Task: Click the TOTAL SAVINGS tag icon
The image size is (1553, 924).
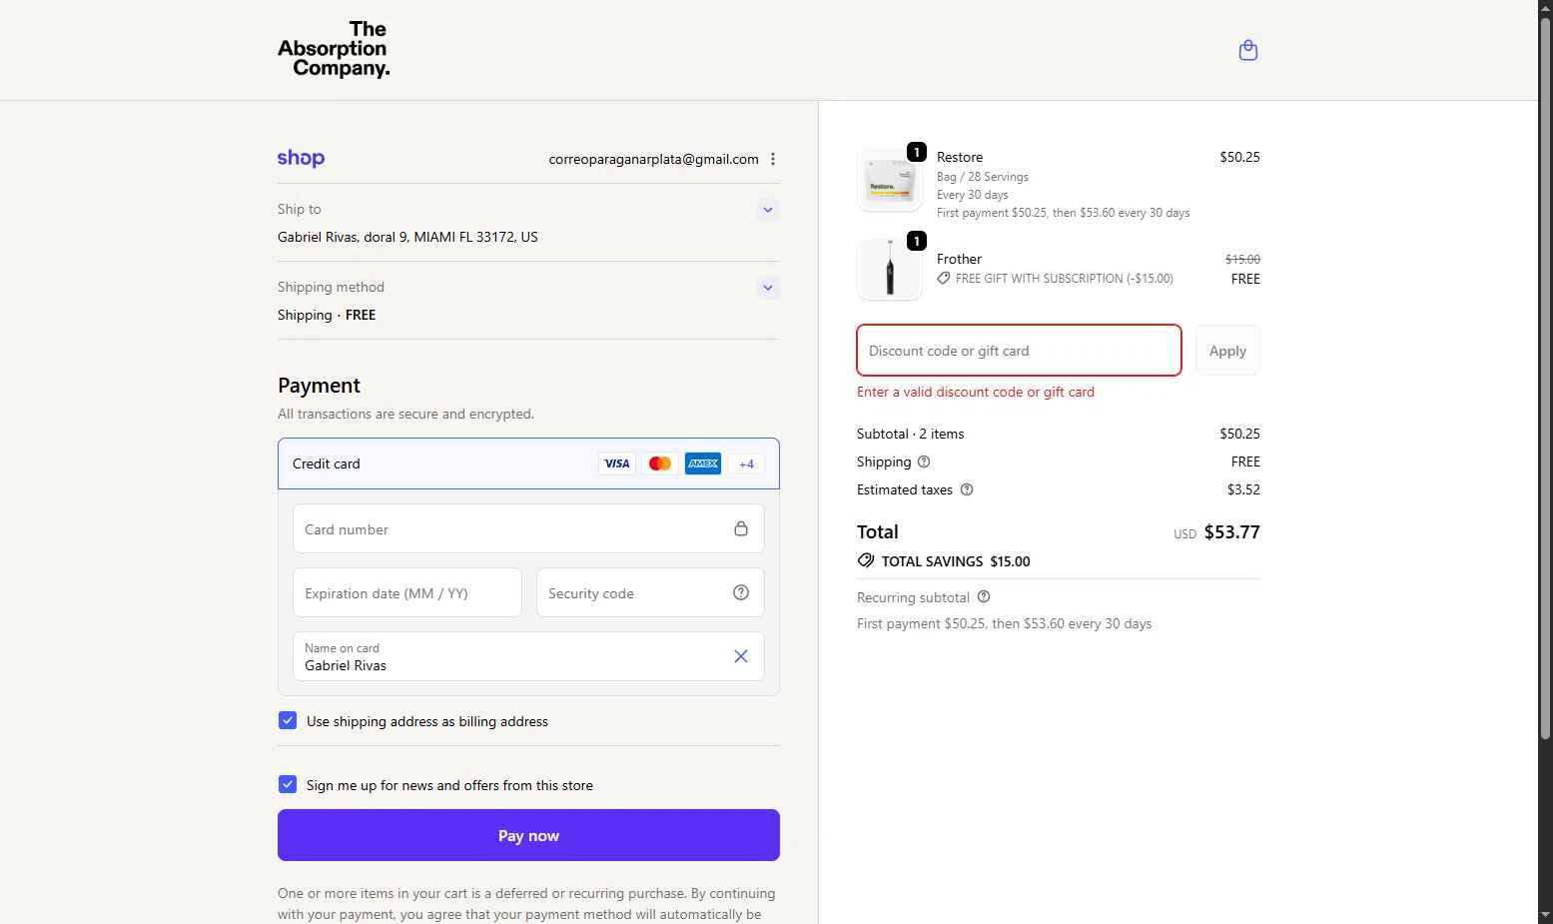Action: tap(866, 560)
